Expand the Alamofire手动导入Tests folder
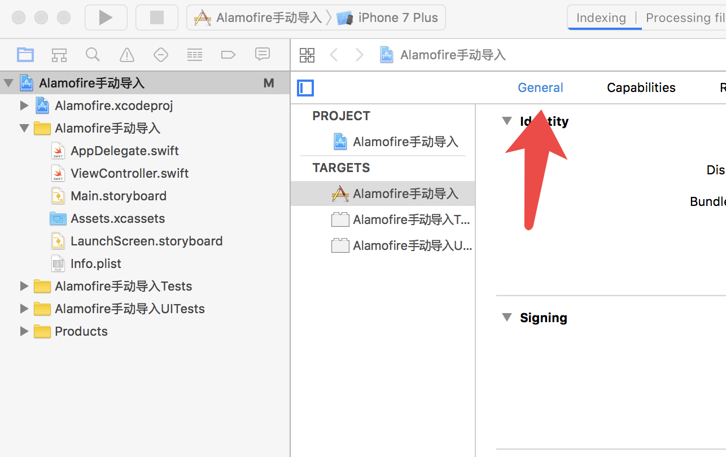This screenshot has width=726, height=457. point(24,286)
